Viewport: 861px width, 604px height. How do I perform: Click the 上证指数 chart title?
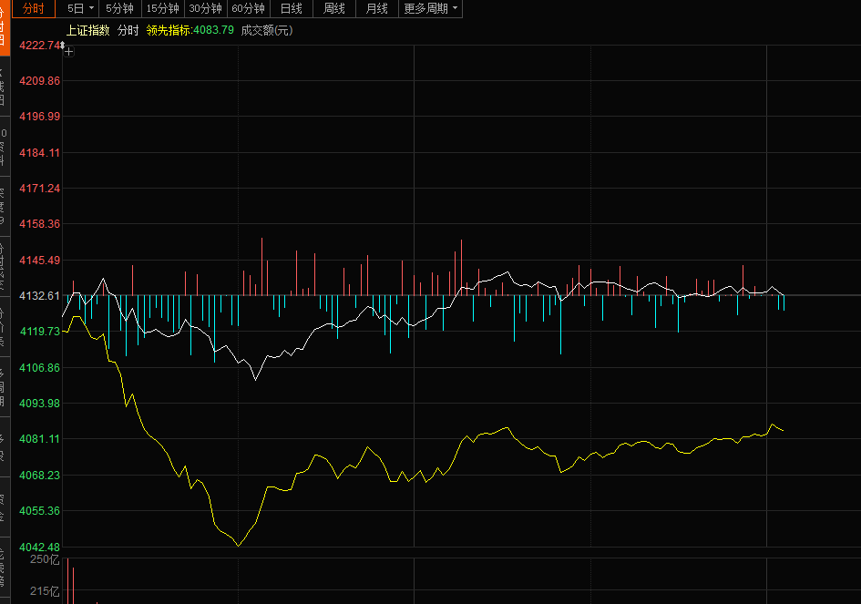click(x=88, y=30)
